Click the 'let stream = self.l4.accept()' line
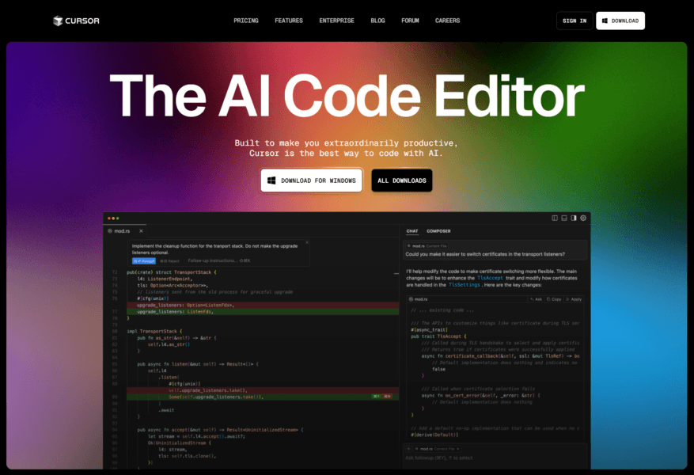This screenshot has height=475, width=694. [196, 436]
